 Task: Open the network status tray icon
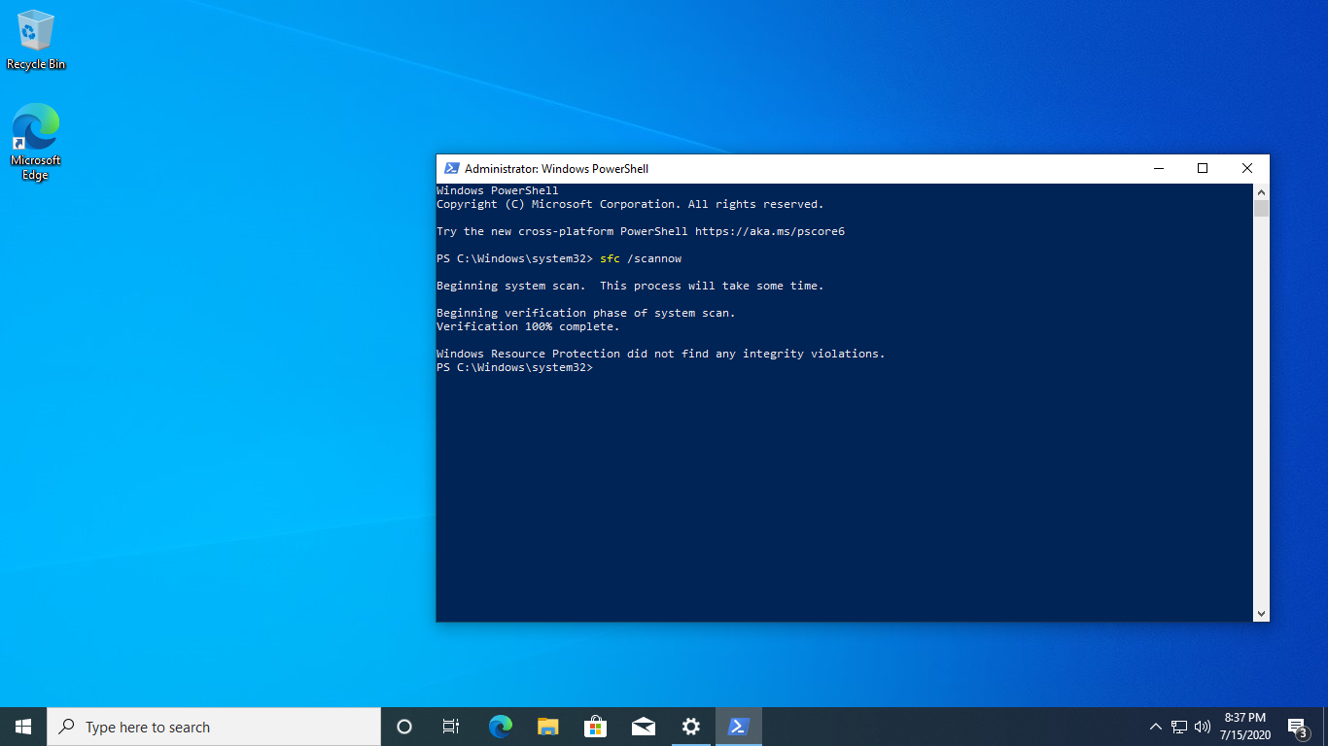coord(1179,727)
